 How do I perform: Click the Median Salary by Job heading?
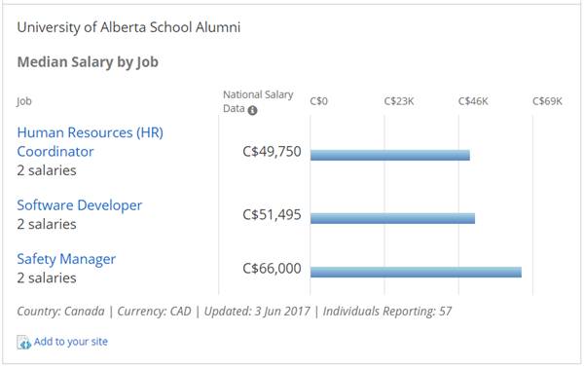[x=88, y=62]
